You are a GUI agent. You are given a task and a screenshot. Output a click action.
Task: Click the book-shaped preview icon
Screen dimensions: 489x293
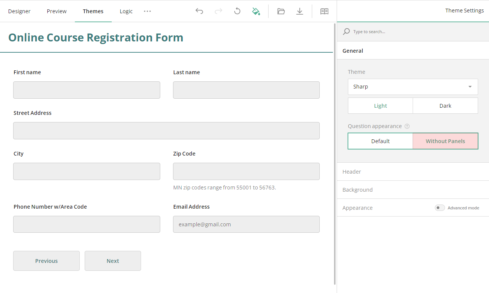[x=324, y=11]
